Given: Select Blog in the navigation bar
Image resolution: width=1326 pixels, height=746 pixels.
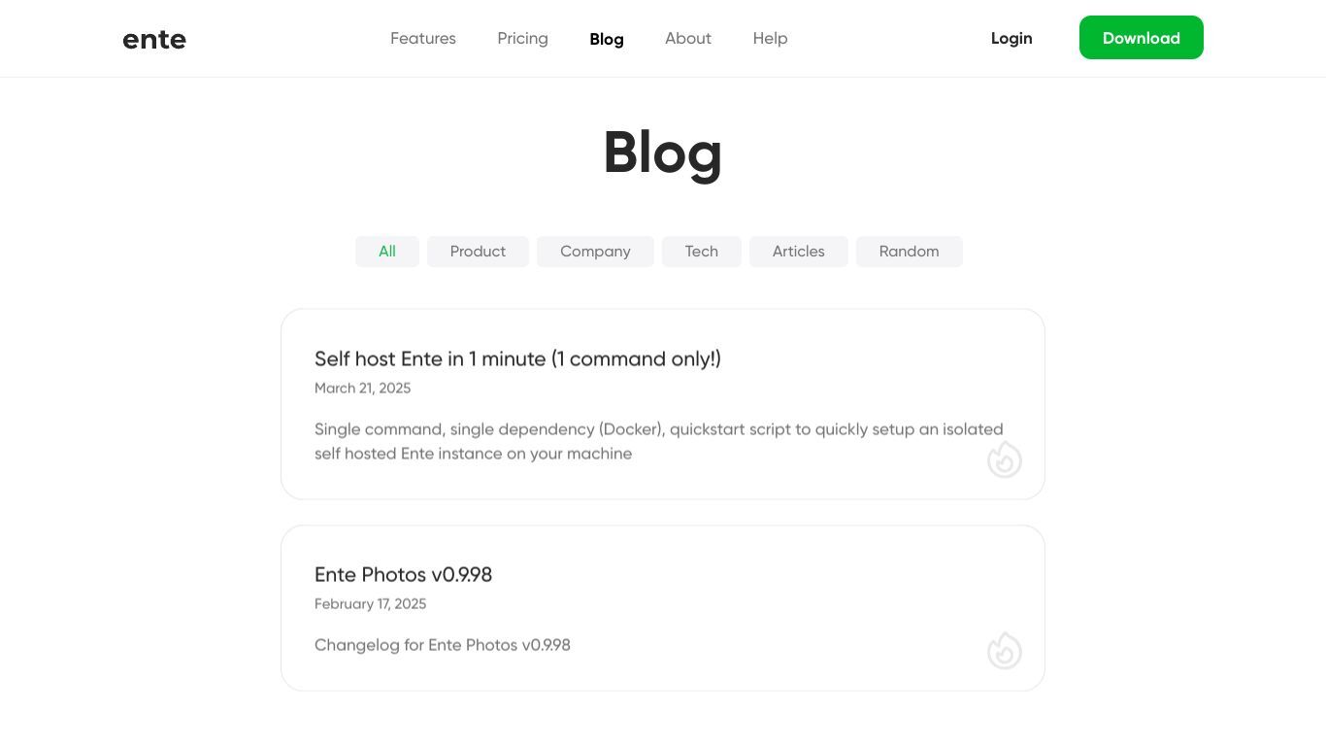Looking at the screenshot, I should click(607, 39).
